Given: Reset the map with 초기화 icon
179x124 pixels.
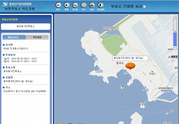Looking at the screenshot, I should [x=75, y=5].
